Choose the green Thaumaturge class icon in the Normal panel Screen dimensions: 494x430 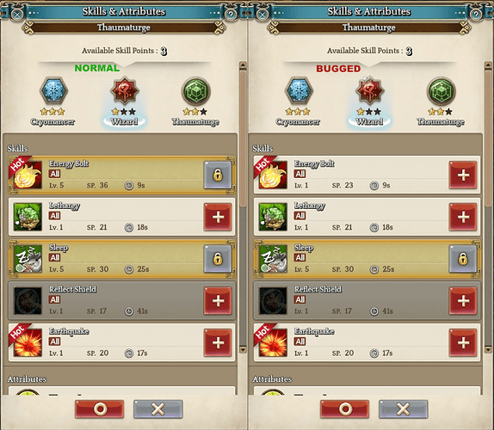click(196, 91)
